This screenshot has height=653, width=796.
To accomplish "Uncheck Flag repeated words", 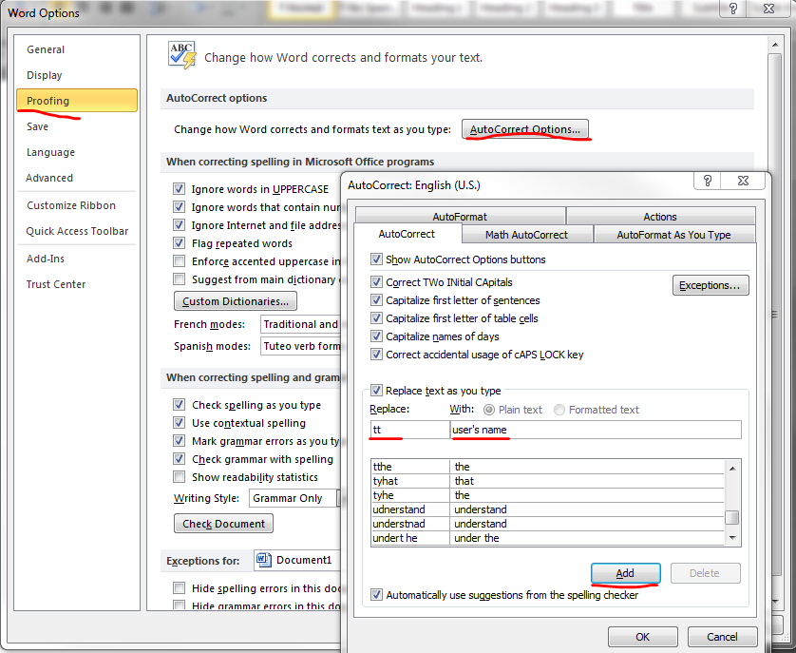I will click(x=179, y=243).
